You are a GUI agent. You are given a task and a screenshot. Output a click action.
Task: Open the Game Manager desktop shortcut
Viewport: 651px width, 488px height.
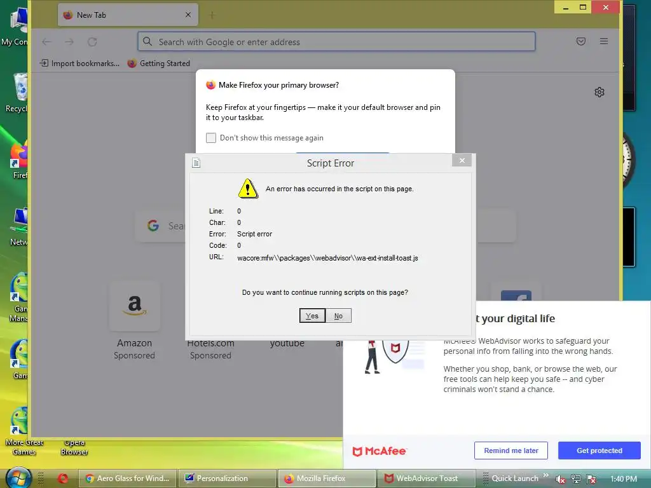pyautogui.click(x=18, y=297)
